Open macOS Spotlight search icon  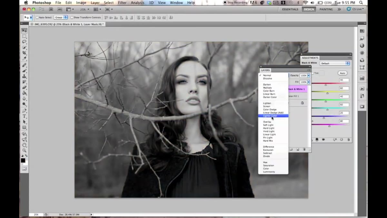point(361,3)
